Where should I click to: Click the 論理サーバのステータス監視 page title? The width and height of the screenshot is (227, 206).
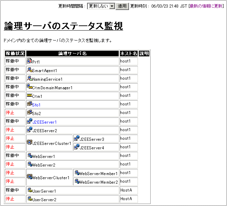click(64, 26)
